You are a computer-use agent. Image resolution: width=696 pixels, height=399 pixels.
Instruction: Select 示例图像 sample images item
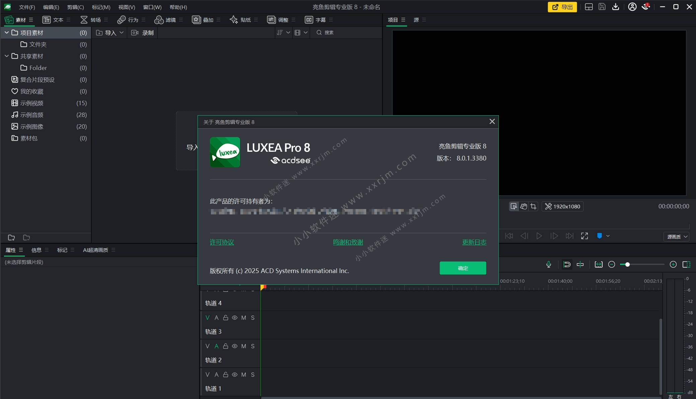(46, 126)
